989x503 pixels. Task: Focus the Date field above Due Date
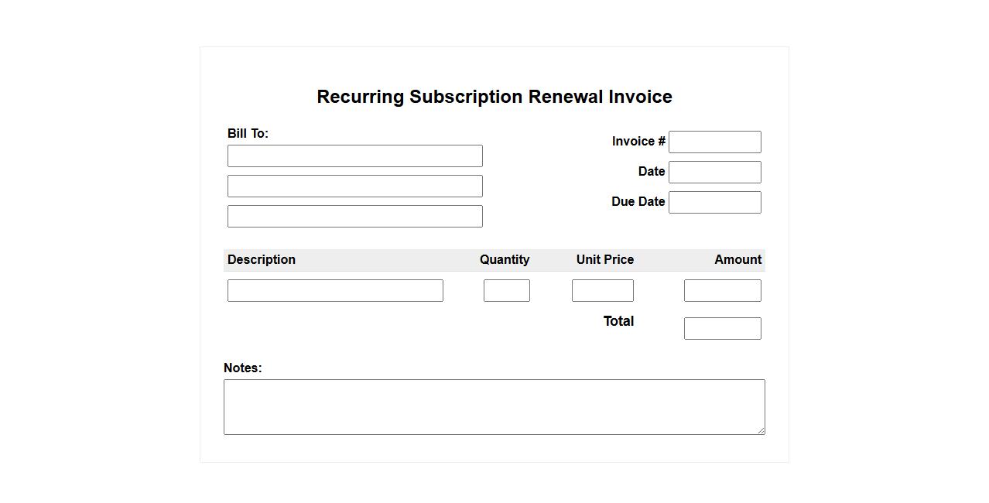pos(714,172)
